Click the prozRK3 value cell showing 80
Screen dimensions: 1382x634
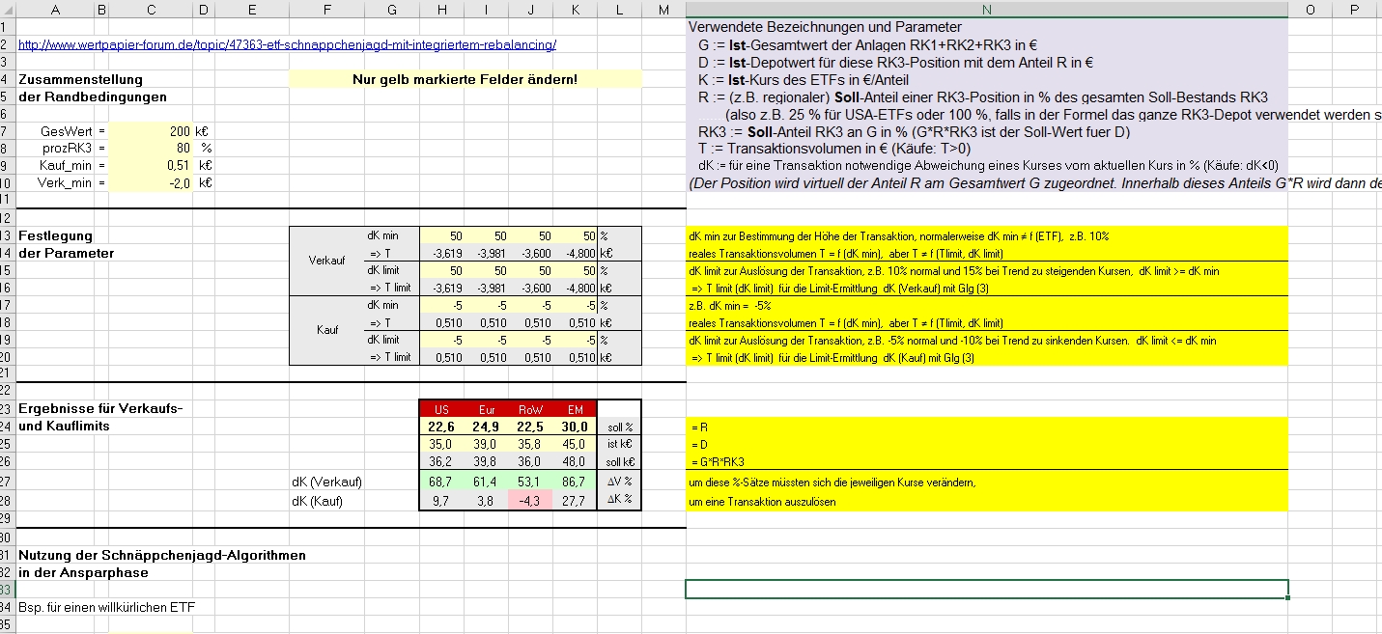[151, 148]
